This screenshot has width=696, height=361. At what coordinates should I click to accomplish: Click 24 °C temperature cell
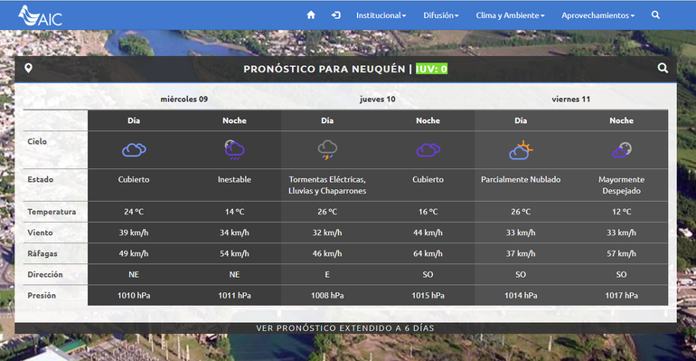pyautogui.click(x=134, y=212)
